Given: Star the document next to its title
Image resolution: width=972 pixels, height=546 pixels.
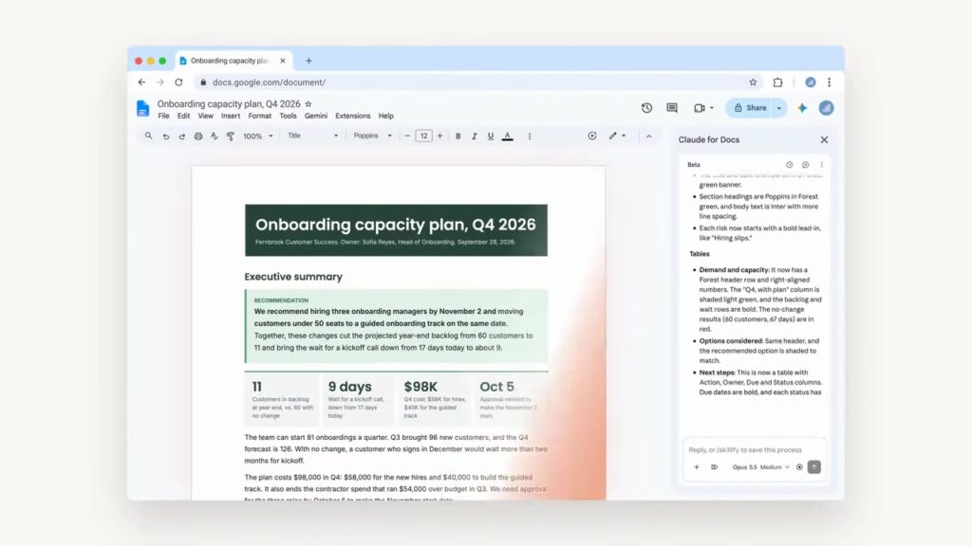Looking at the screenshot, I should [x=308, y=104].
